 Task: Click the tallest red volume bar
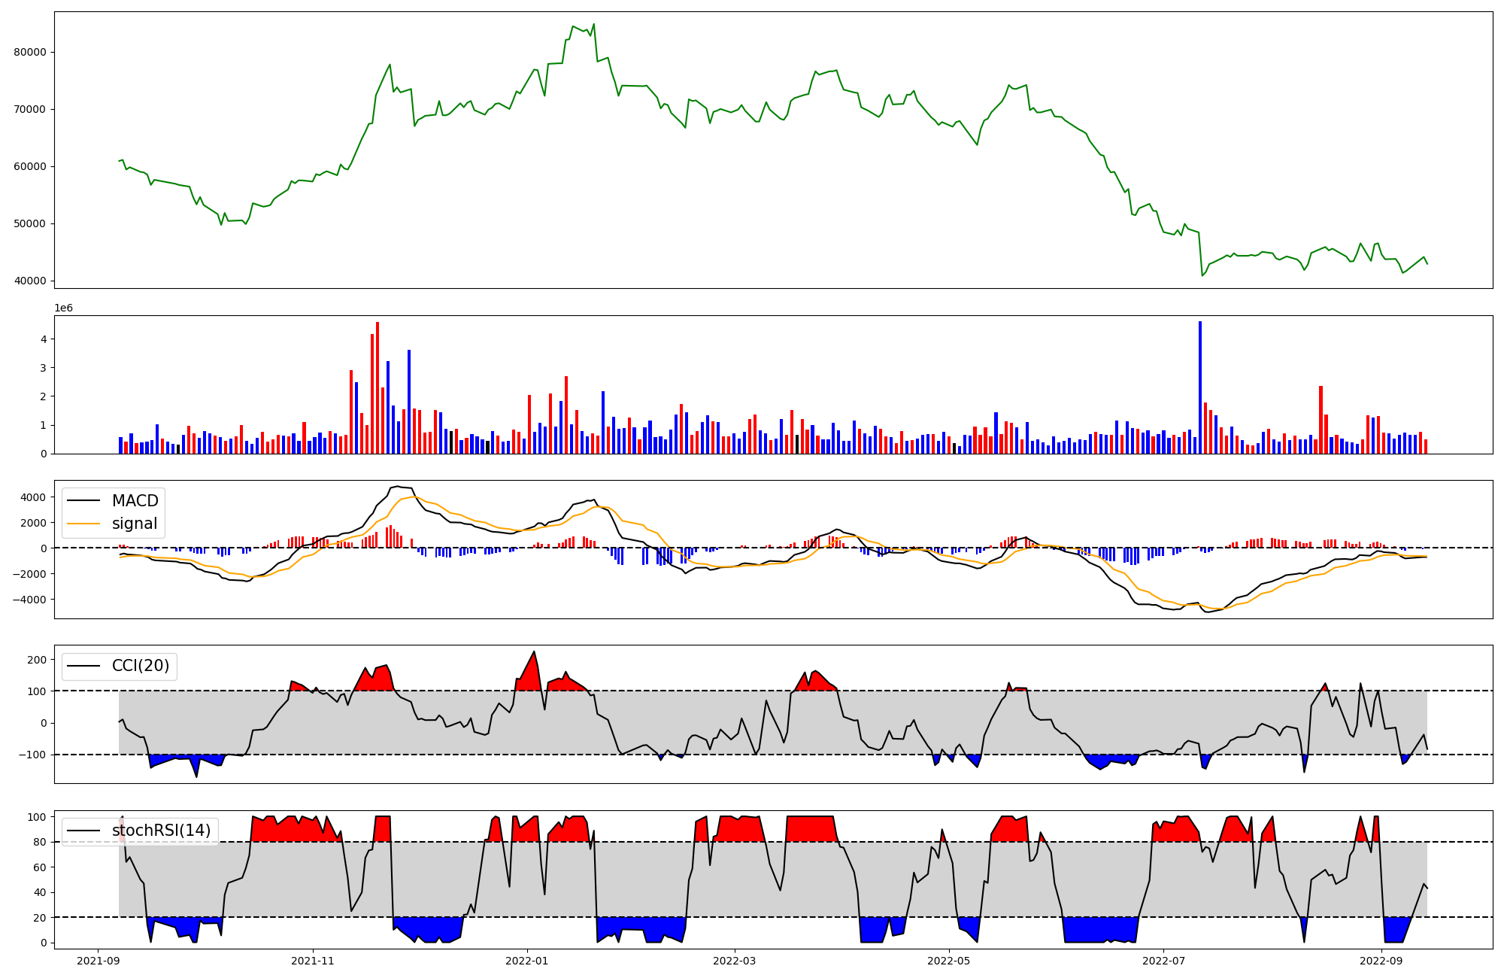(x=378, y=387)
